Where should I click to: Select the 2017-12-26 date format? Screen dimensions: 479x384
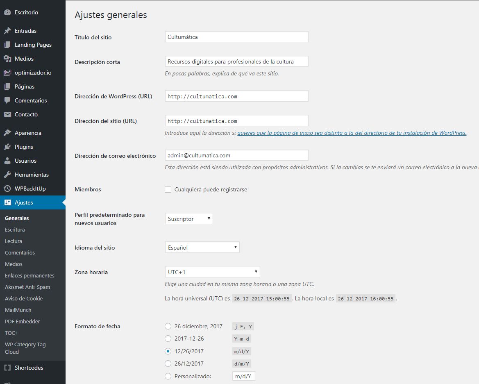(x=168, y=339)
